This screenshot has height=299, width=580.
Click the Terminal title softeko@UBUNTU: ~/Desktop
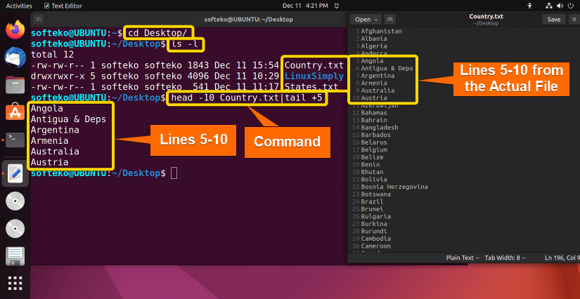249,19
